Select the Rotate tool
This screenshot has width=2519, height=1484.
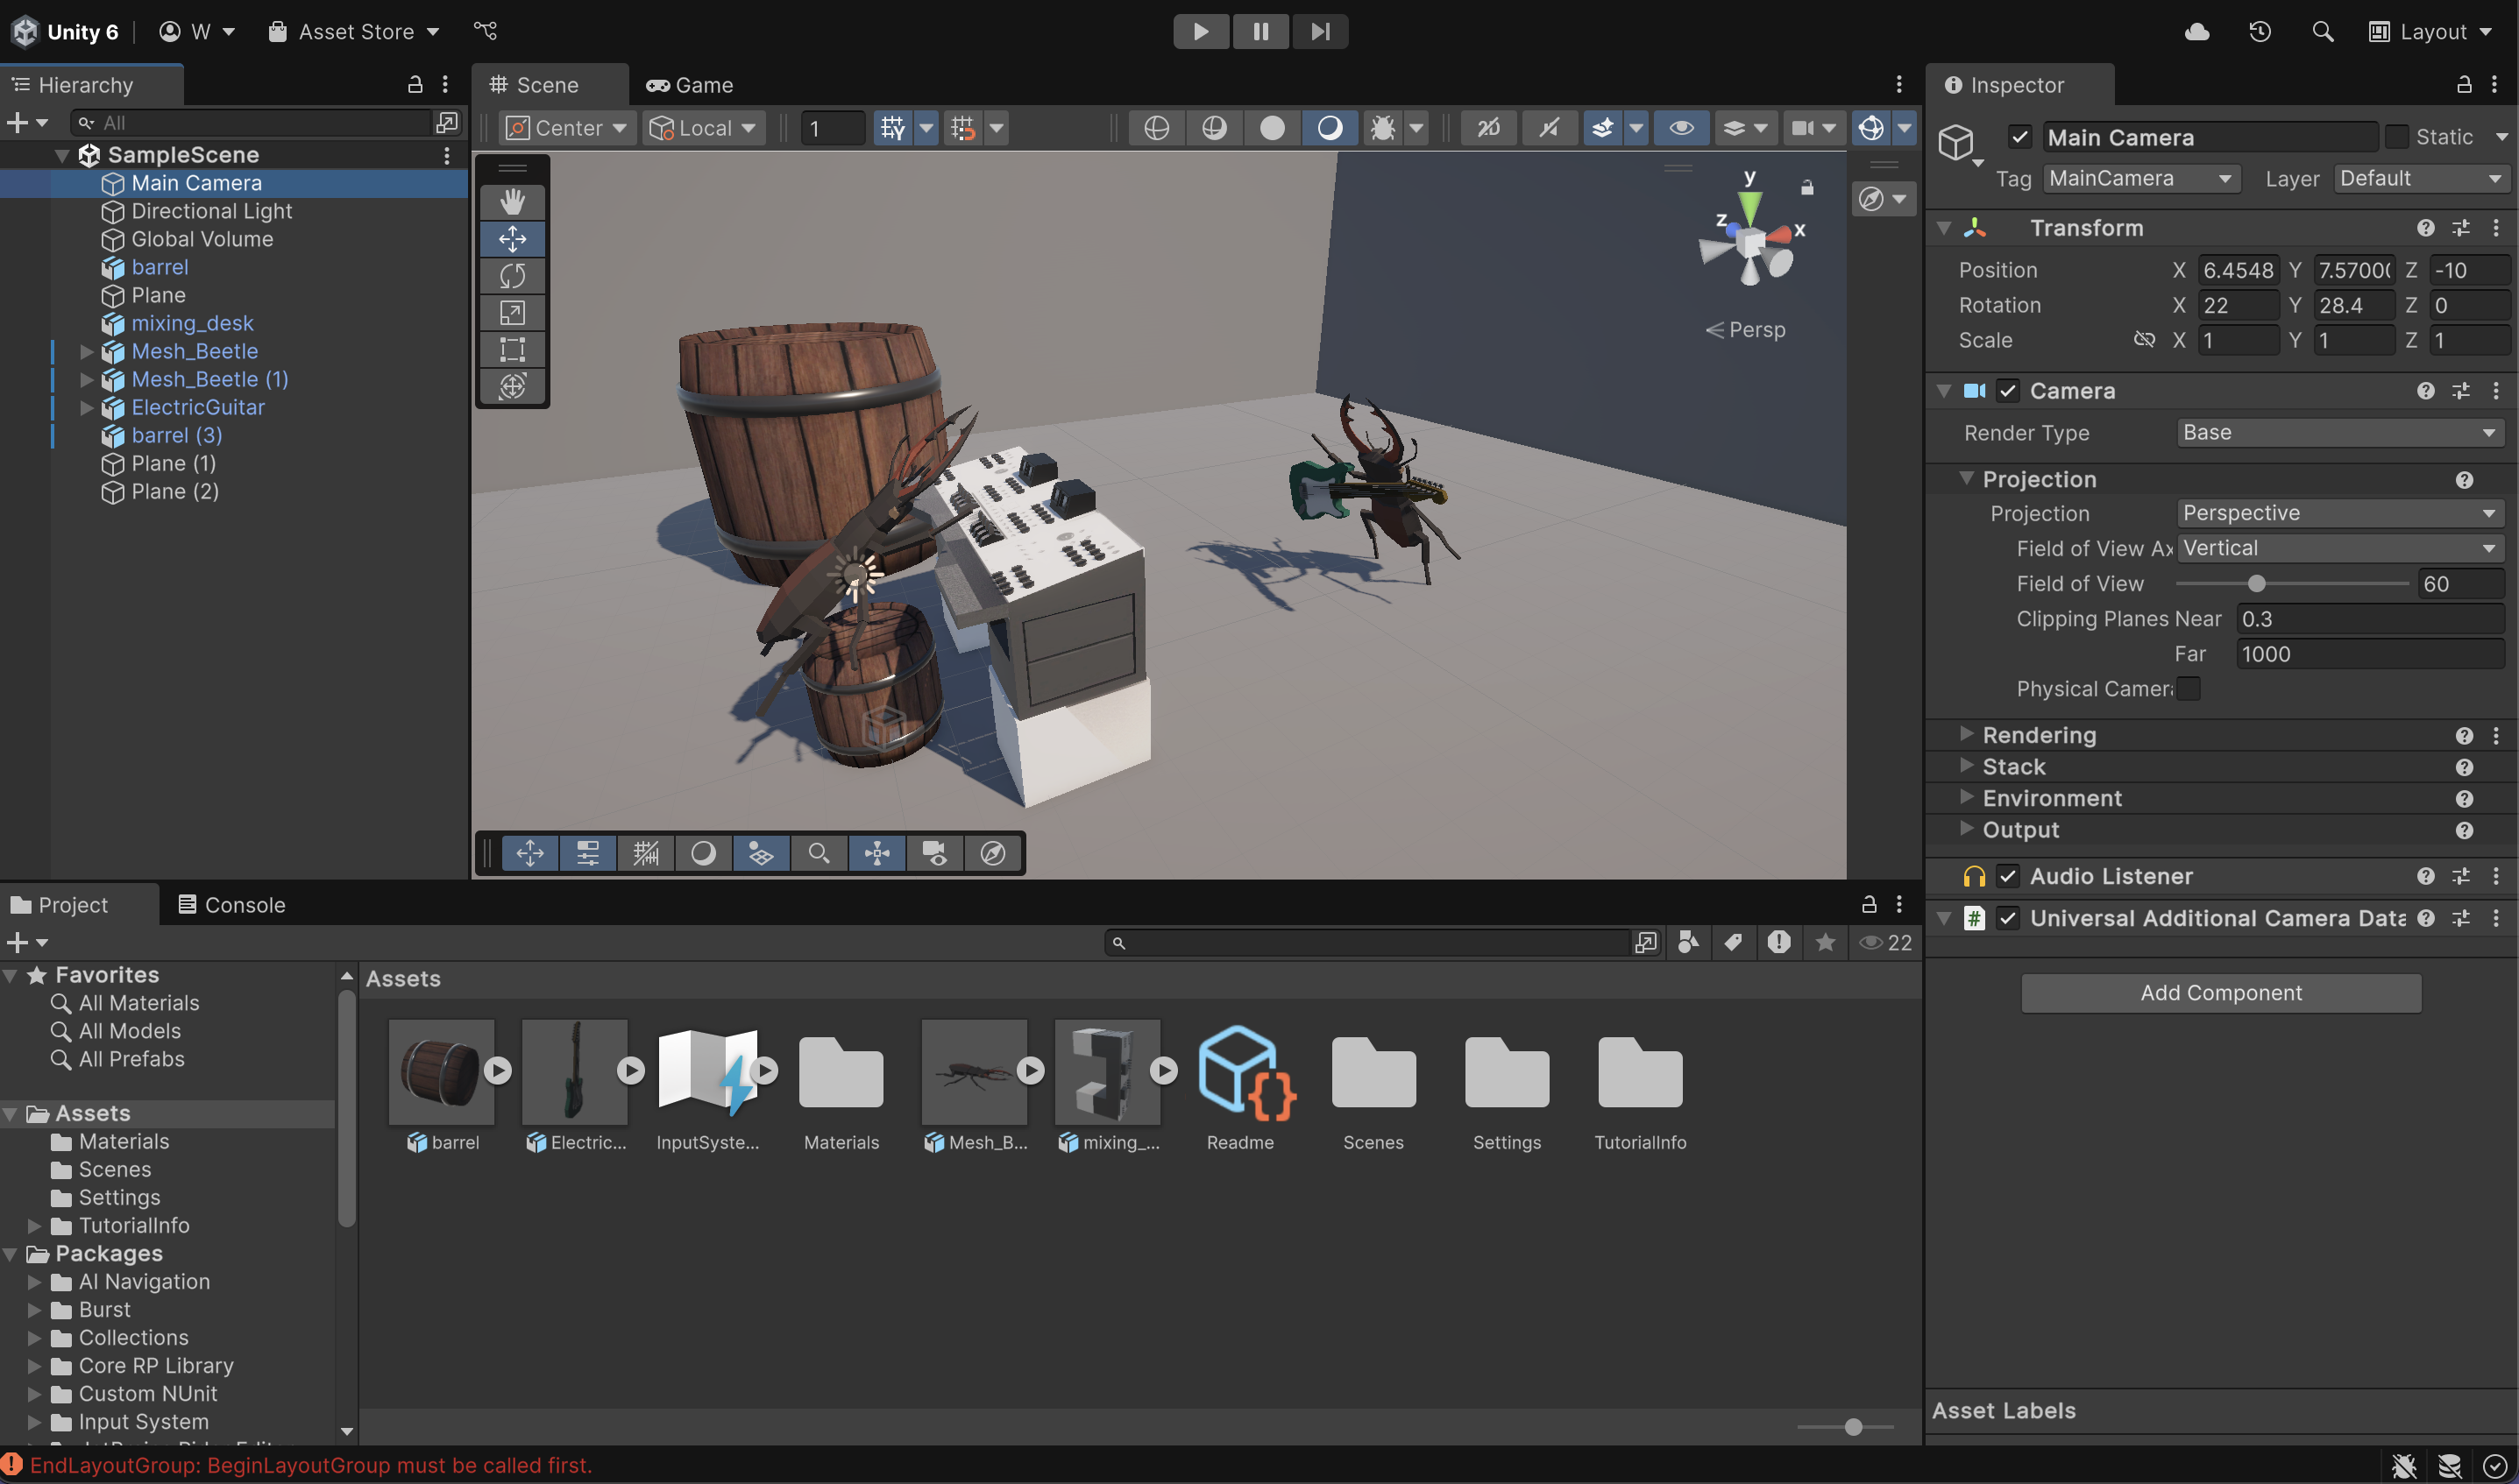click(x=512, y=276)
